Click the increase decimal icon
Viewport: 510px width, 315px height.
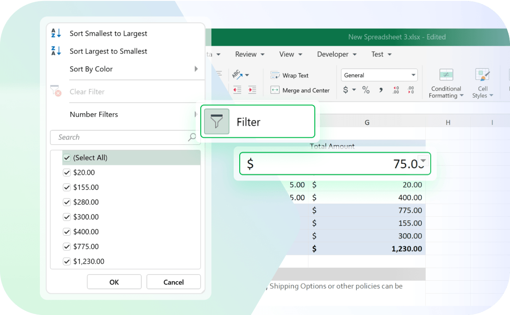pyautogui.click(x=395, y=90)
